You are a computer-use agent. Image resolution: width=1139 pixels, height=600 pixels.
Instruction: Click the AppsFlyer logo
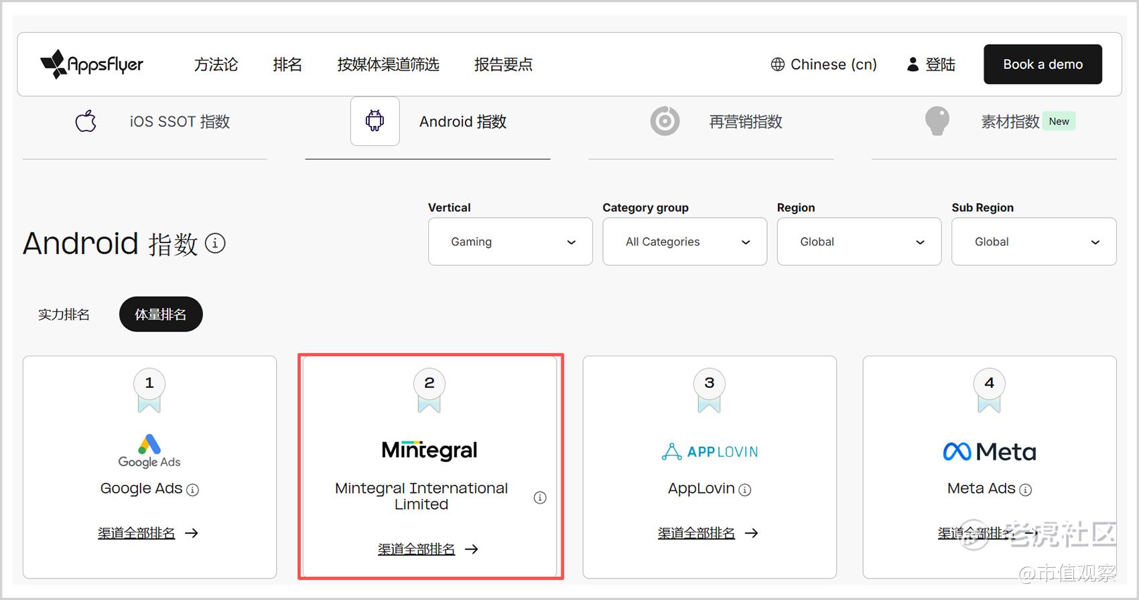click(92, 64)
